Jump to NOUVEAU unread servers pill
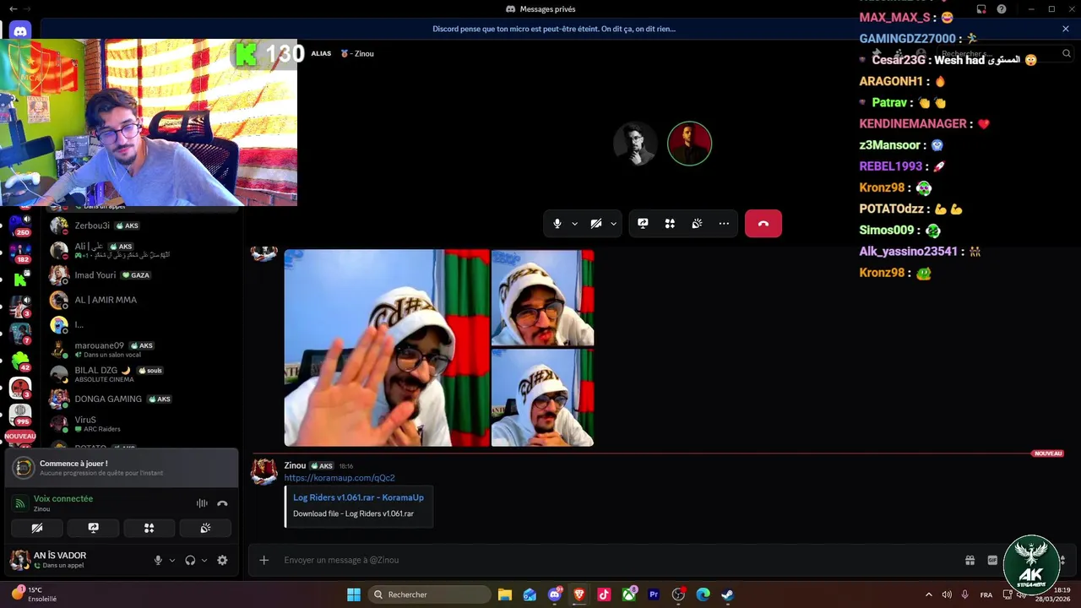 coord(20,437)
